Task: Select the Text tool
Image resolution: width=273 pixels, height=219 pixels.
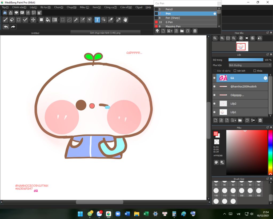Action: pyautogui.click(x=97, y=20)
